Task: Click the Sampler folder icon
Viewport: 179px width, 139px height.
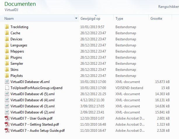Action: coord(7,64)
